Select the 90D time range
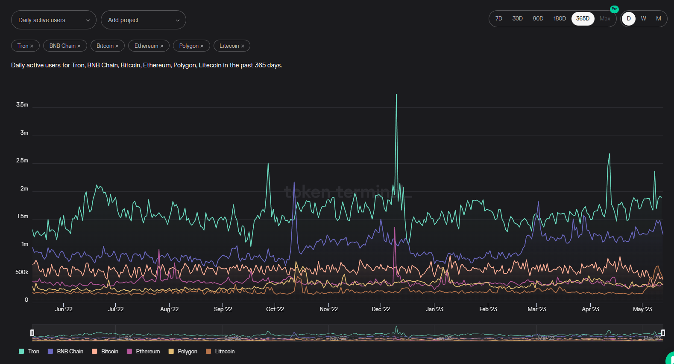 [x=538, y=19]
